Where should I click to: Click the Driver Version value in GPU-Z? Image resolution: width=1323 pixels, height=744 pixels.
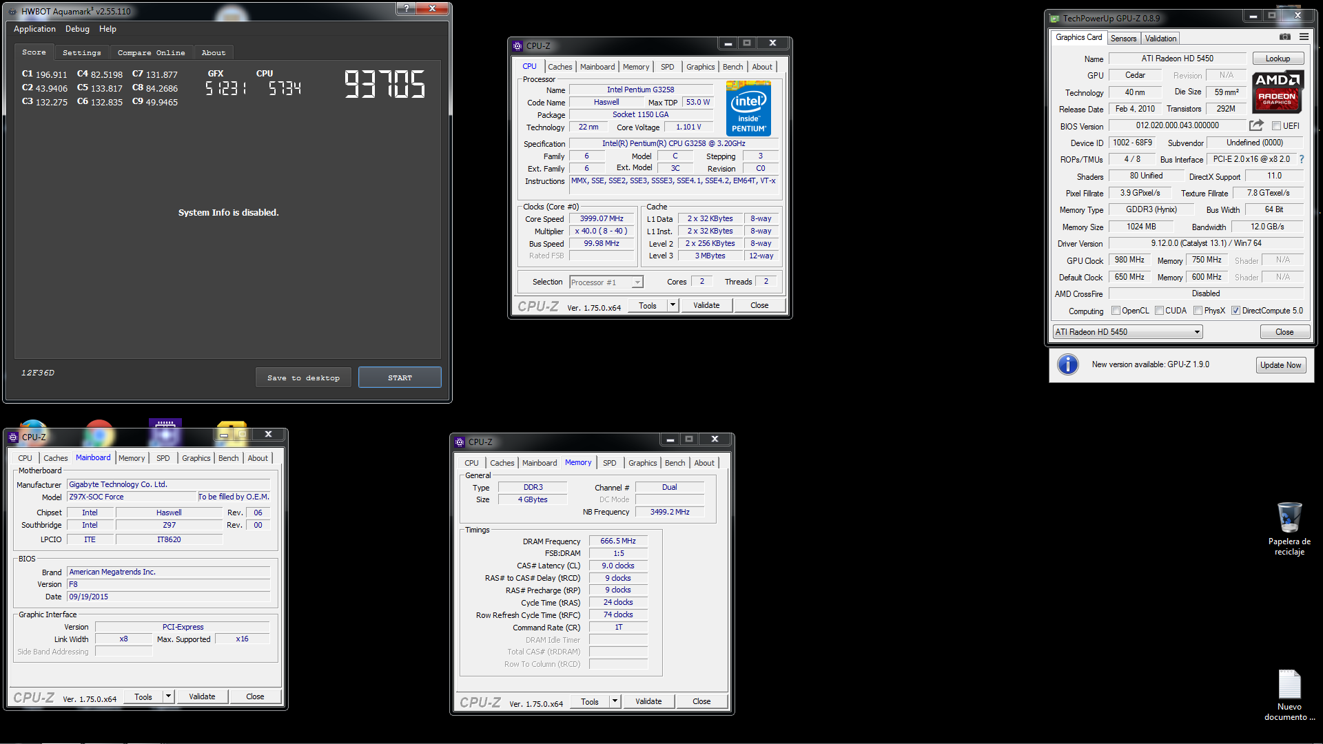(1206, 243)
